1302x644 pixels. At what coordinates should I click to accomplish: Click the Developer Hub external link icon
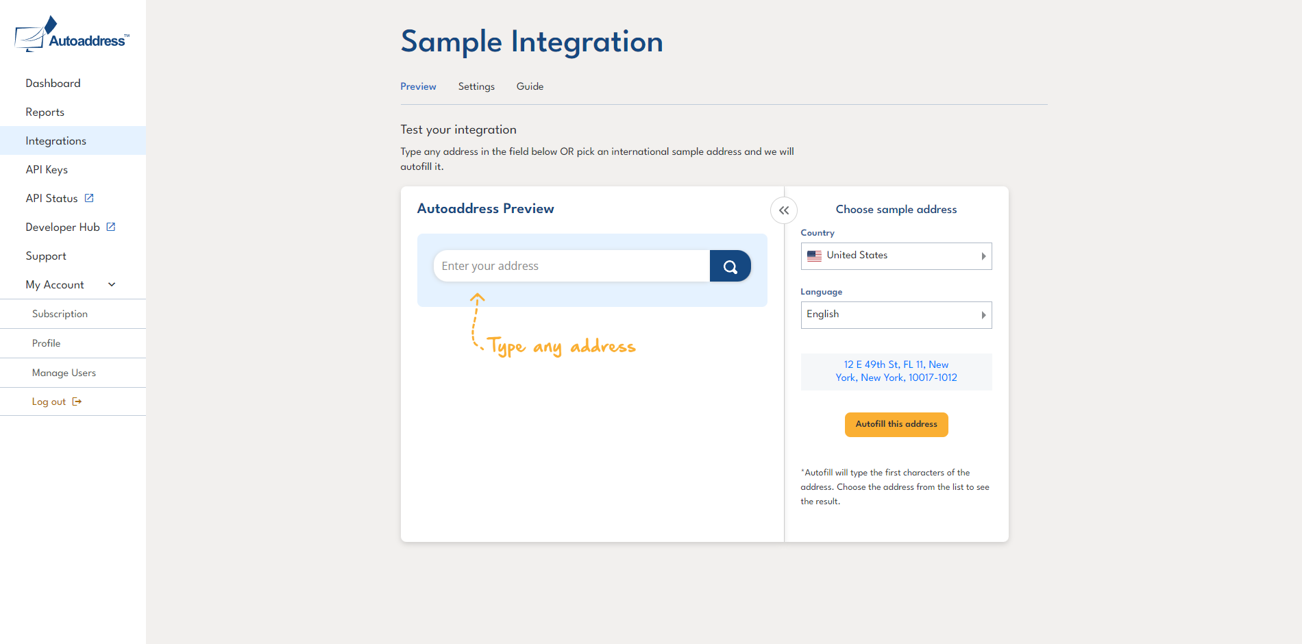click(111, 227)
